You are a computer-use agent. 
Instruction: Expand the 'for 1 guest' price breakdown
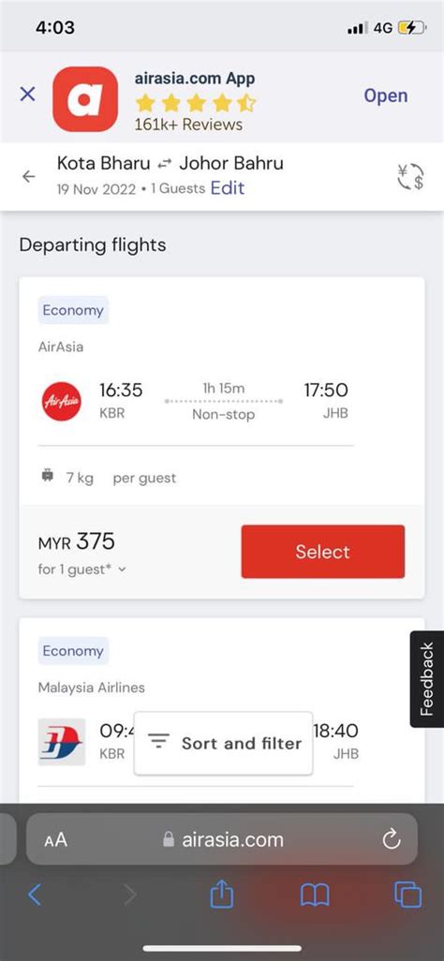82,569
